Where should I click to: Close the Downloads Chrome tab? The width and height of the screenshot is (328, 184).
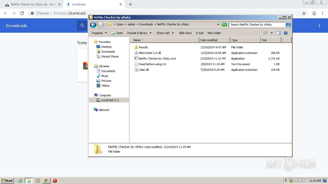pos(120,4)
